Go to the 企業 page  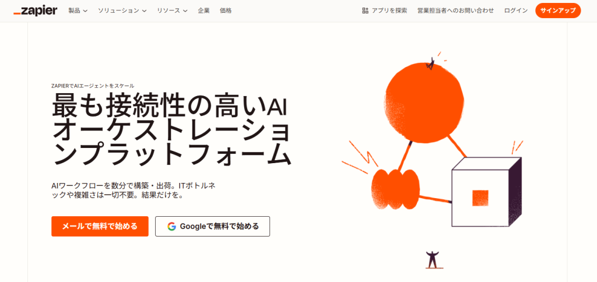coord(203,10)
